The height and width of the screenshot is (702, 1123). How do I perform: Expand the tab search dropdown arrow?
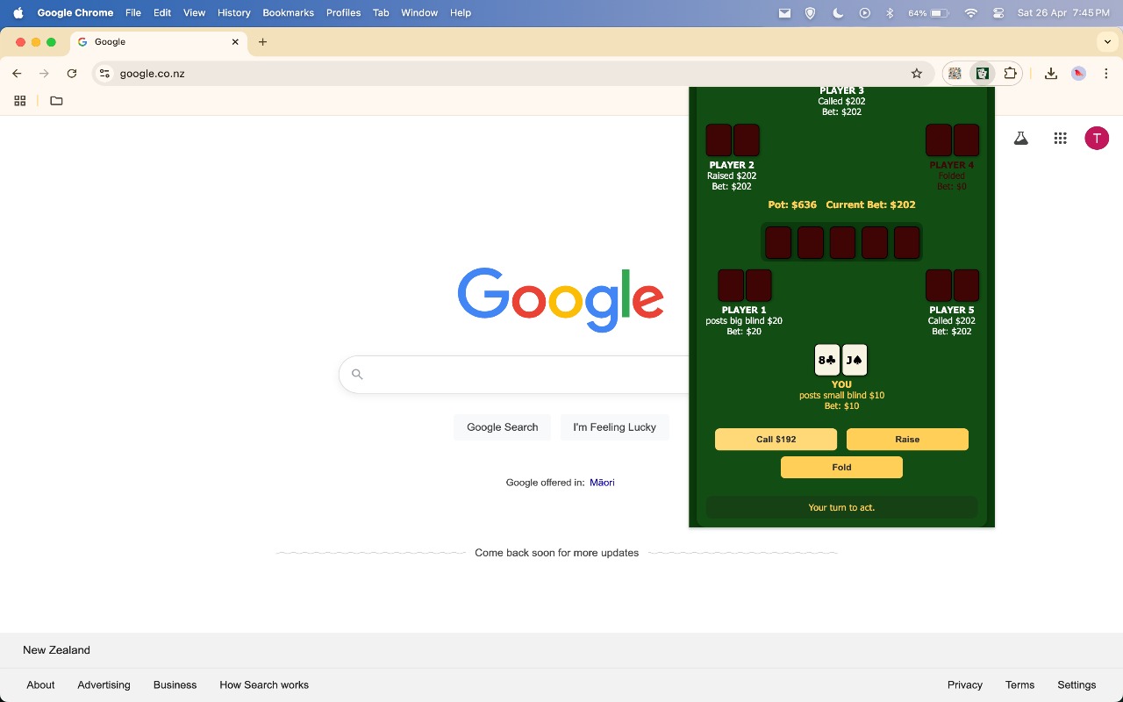click(1108, 42)
